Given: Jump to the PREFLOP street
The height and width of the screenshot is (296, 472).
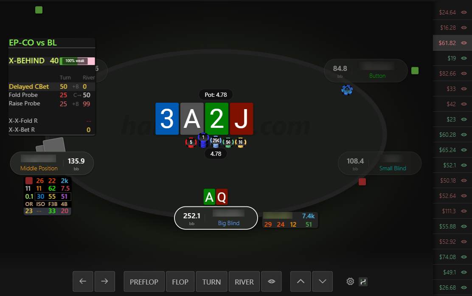Looking at the screenshot, I should point(144,281).
